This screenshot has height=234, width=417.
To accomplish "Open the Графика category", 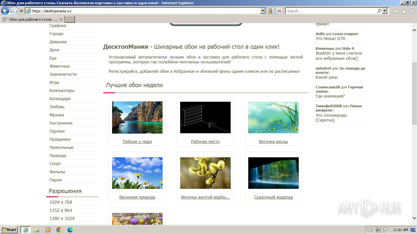I will (x=58, y=26).
